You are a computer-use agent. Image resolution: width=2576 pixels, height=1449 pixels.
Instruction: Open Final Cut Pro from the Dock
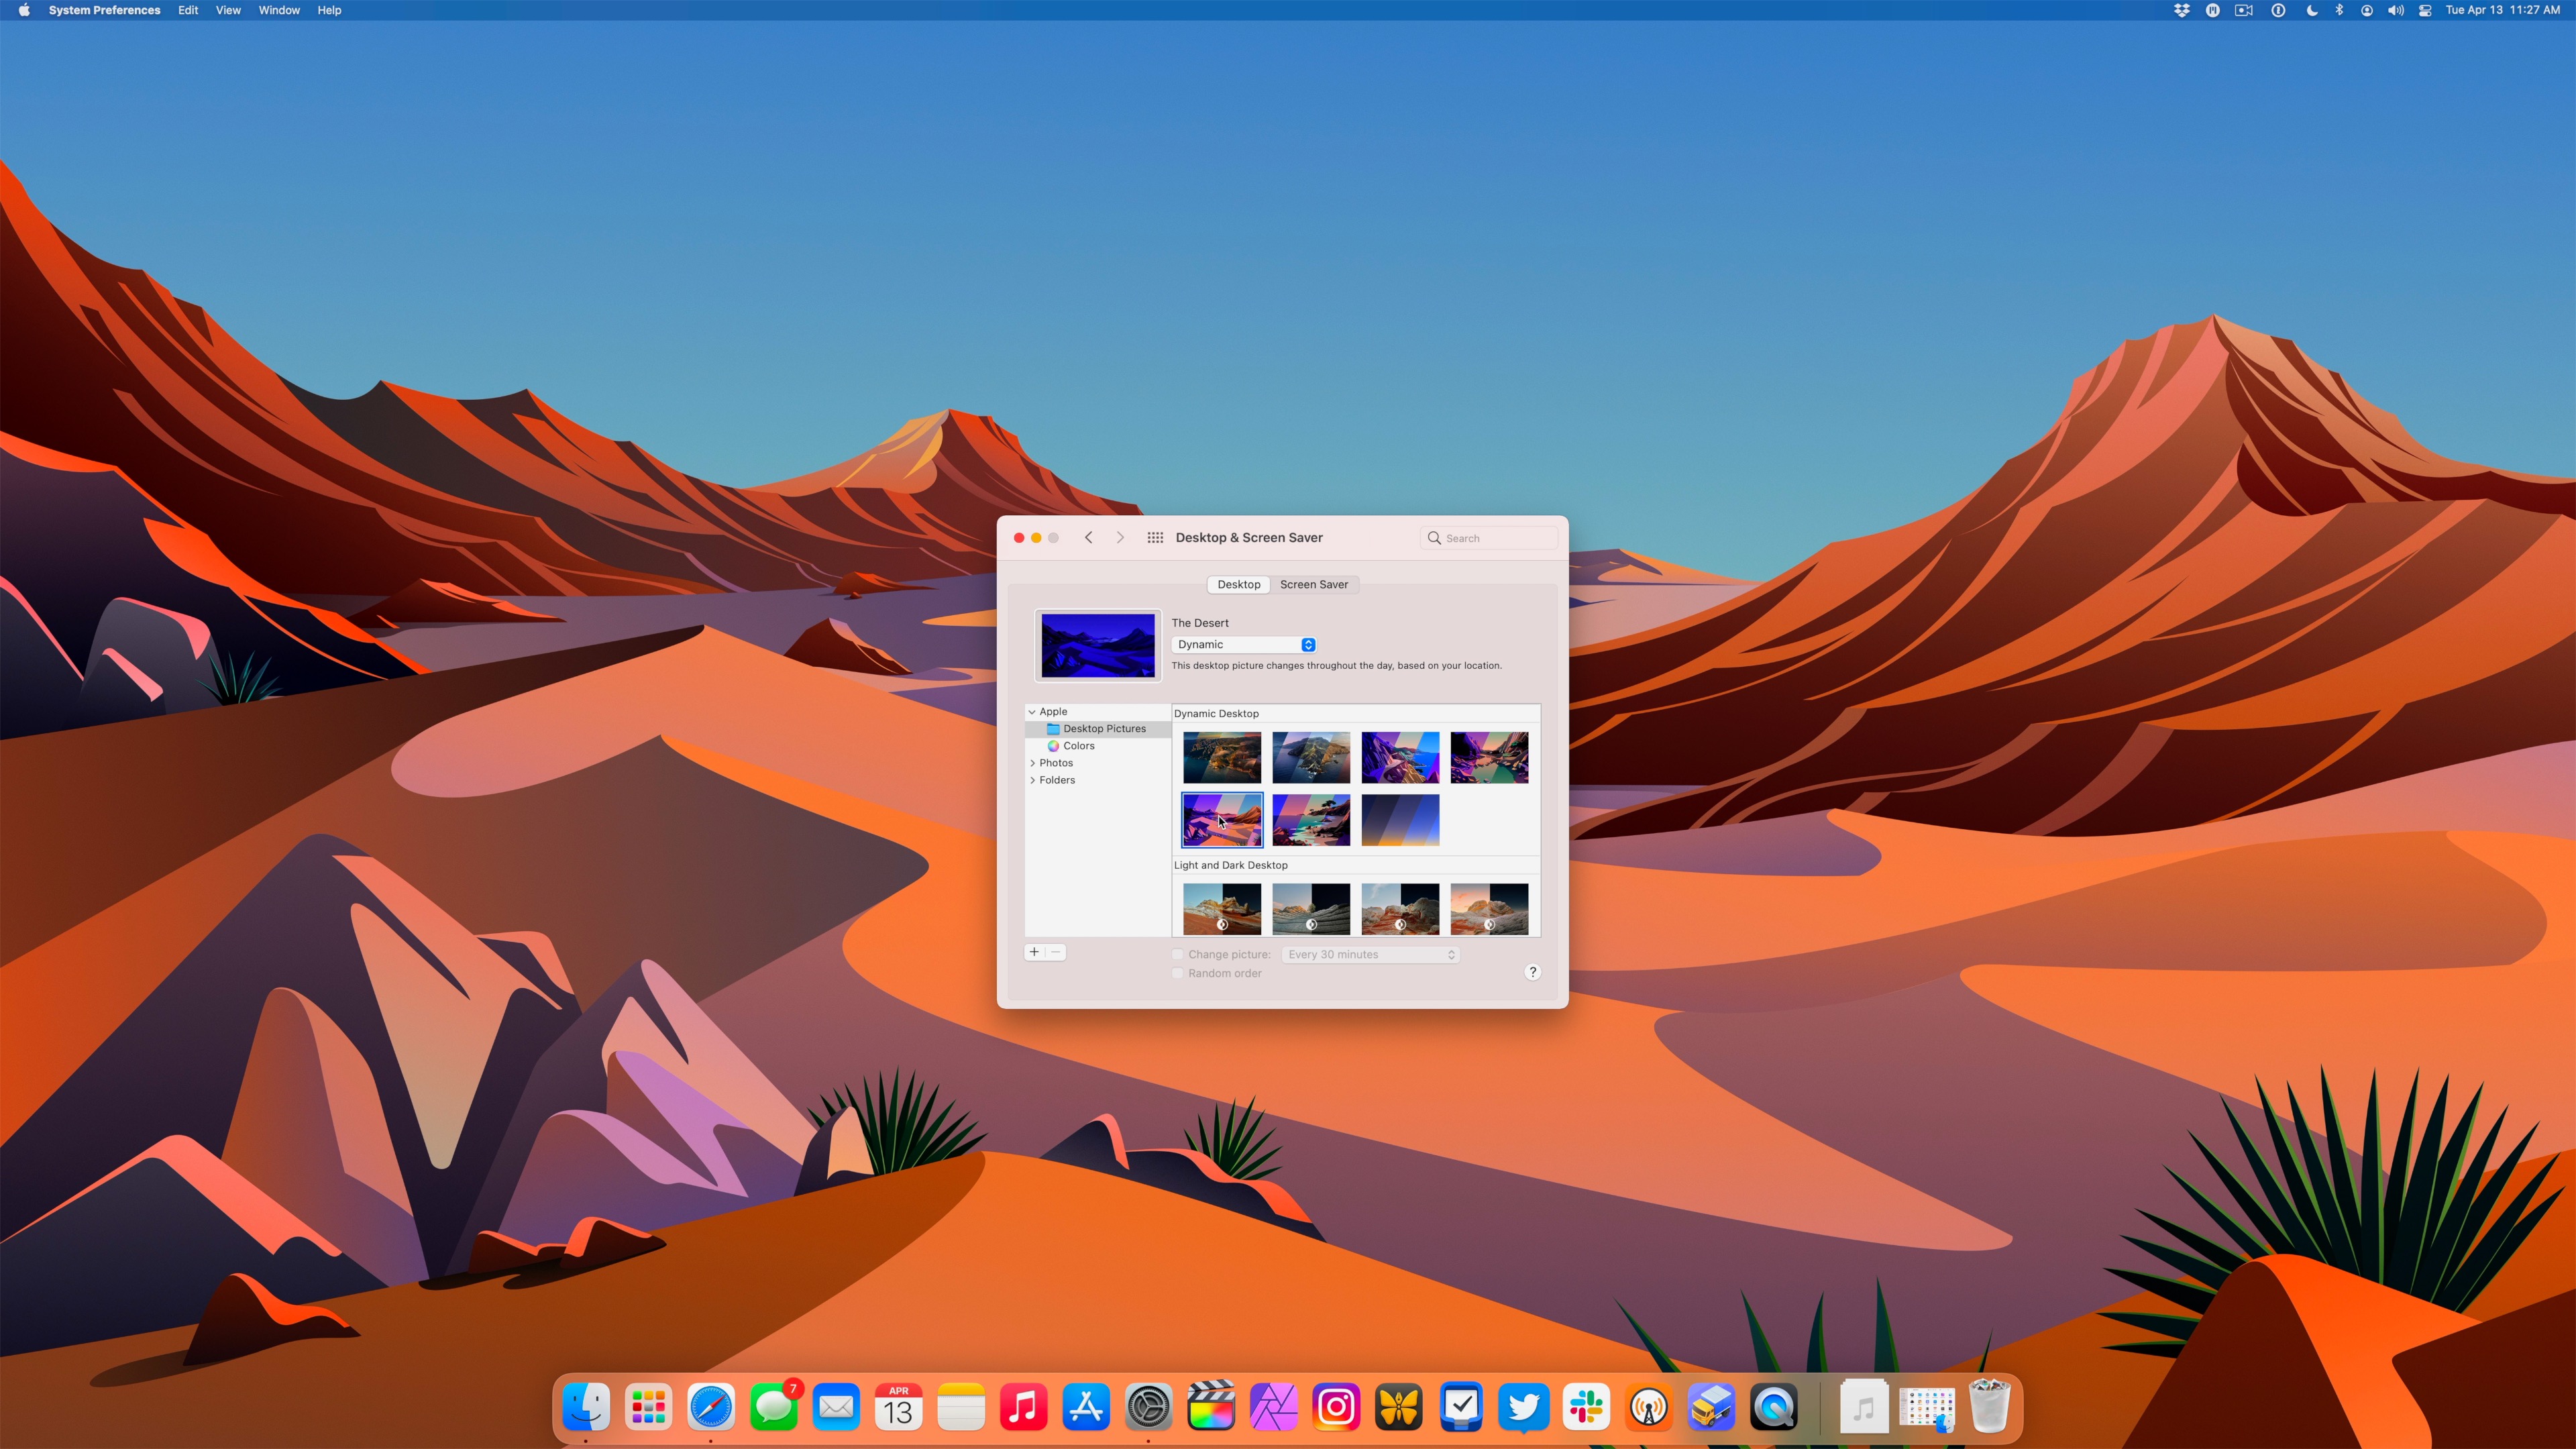[1211, 1406]
